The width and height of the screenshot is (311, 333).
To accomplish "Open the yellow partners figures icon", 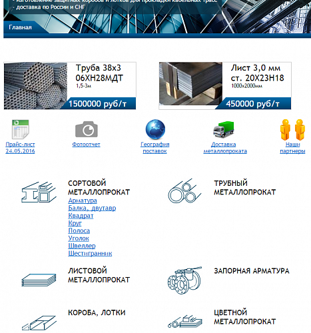I will [x=292, y=130].
